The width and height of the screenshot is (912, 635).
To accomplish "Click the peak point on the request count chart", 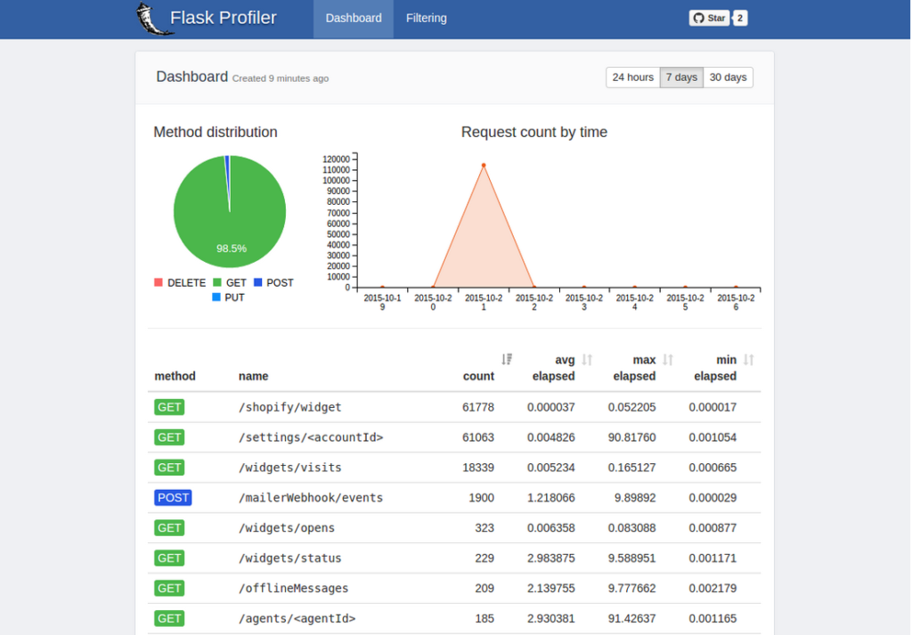I will (x=484, y=164).
